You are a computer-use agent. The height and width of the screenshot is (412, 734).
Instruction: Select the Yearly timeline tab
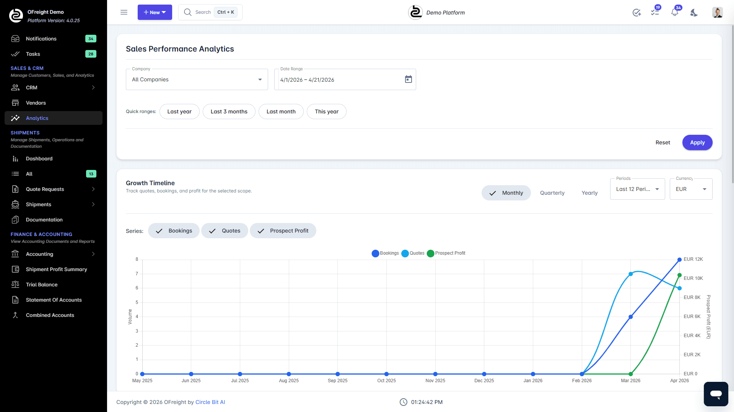(589, 193)
